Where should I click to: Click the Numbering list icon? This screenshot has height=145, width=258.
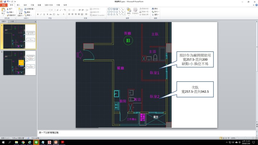74,10
